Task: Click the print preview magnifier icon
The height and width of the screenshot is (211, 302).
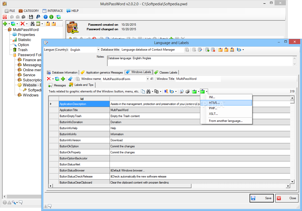Action: (182, 91)
